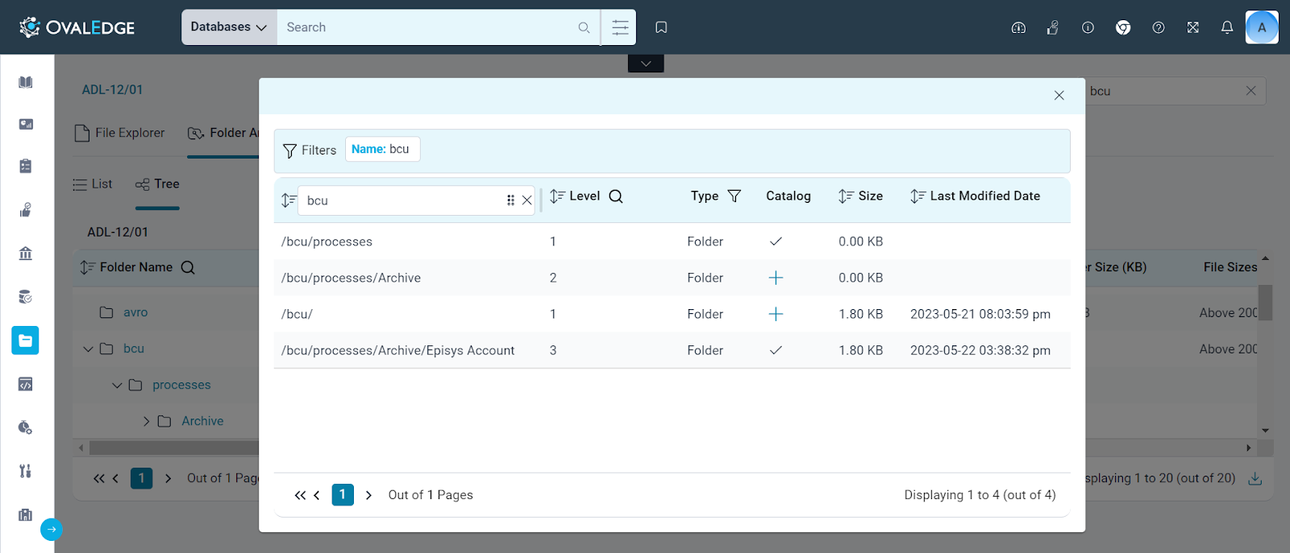Open name filter options dots icon

[510, 200]
